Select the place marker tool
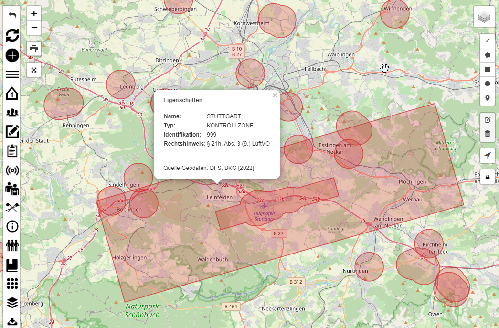The image size is (499, 328). pyautogui.click(x=488, y=98)
